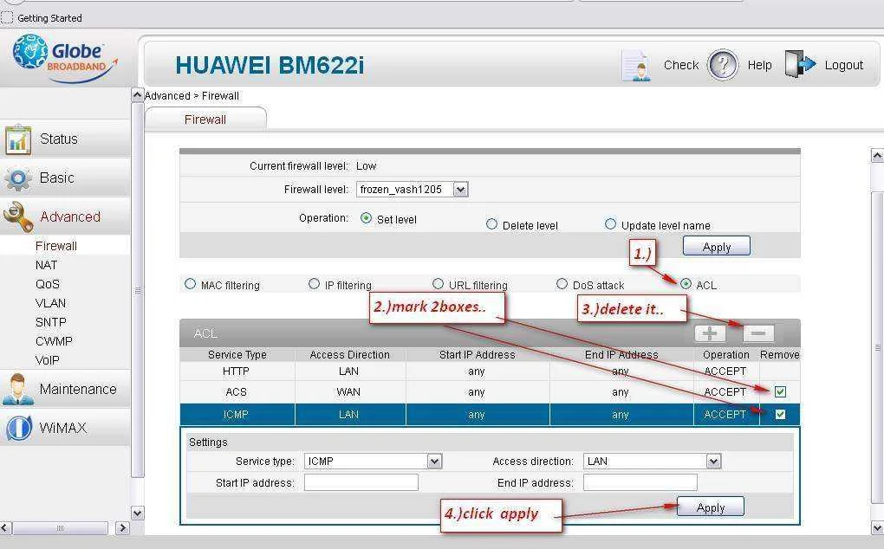This screenshot has height=549, width=884.
Task: Click the End IP address field
Action: coord(640,482)
